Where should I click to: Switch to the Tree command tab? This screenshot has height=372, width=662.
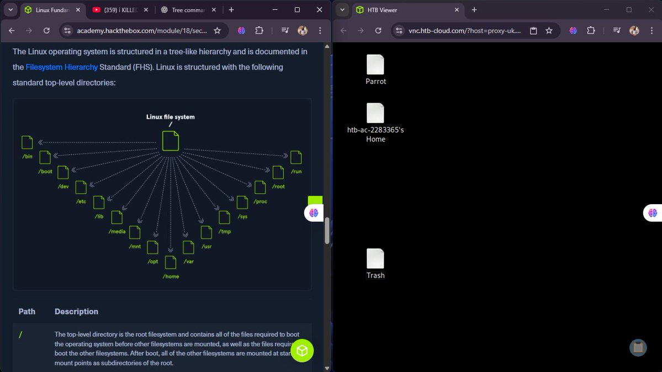point(188,9)
